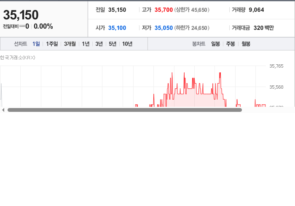Click the 35,765 axis label
The height and width of the screenshot is (206, 295).
[276, 66]
